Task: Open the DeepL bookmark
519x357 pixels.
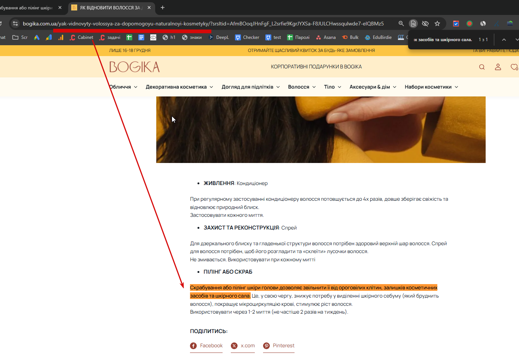Action: (x=218, y=37)
